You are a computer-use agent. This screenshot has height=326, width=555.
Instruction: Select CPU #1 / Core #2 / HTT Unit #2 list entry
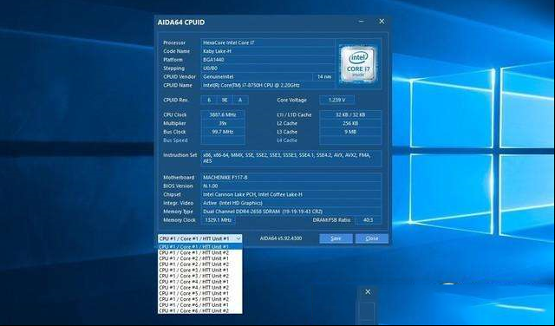click(200, 264)
